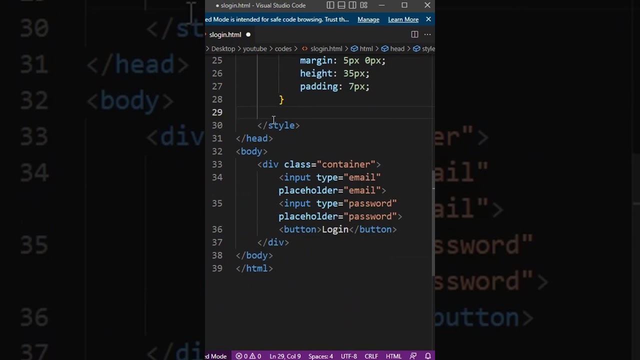
Task: Open Learn More link
Action: (403, 19)
